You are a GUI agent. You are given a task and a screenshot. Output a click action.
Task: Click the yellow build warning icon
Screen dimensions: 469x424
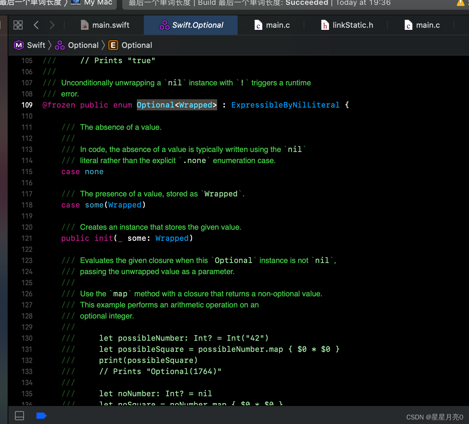[460, 3]
